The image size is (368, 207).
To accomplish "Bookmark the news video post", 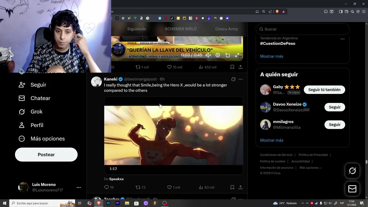I will (232, 67).
